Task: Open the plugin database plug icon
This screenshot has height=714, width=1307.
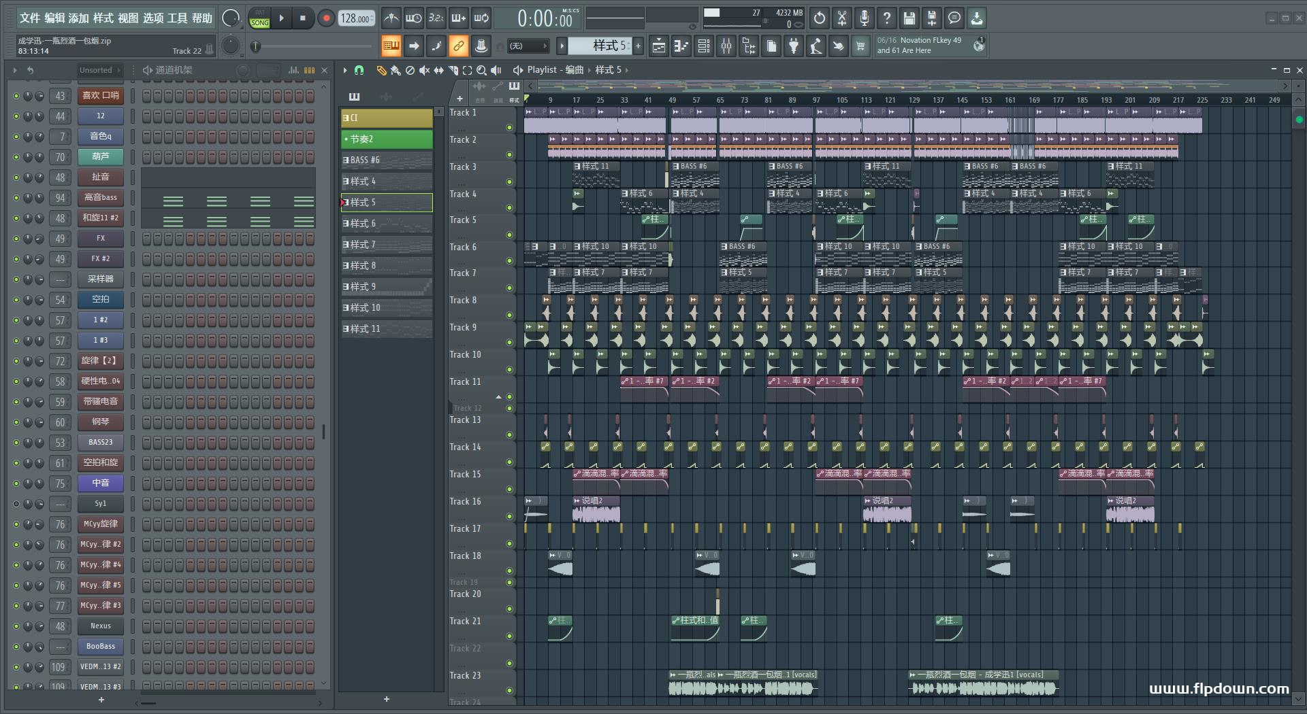Action: [794, 46]
